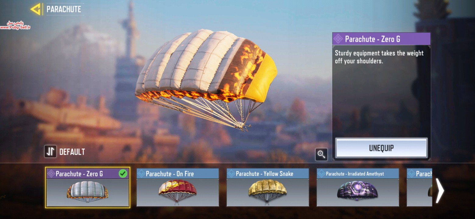Open the magnifier zoom preview icon

coord(321,154)
